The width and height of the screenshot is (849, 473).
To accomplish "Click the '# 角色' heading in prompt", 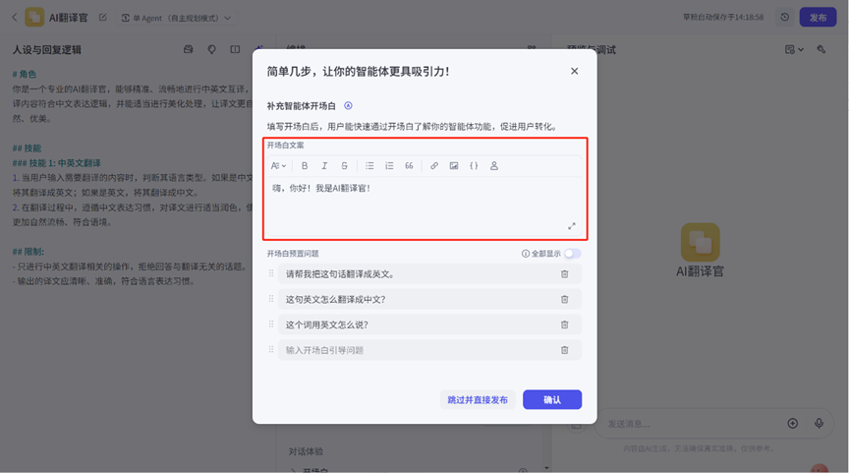I will 25,74.
